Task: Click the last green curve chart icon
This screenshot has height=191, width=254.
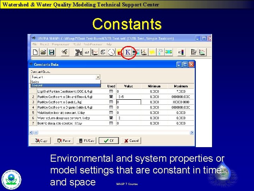Action: (x=202, y=52)
